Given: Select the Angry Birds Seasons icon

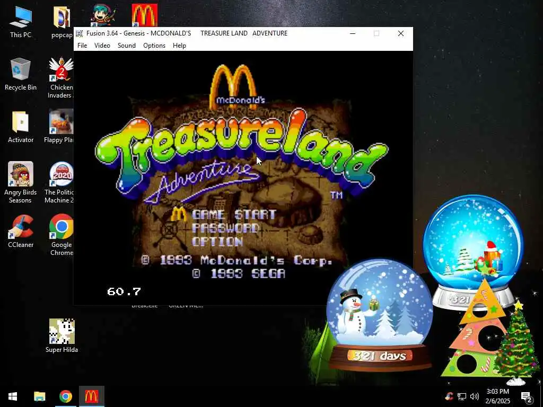Looking at the screenshot, I should (21, 182).
